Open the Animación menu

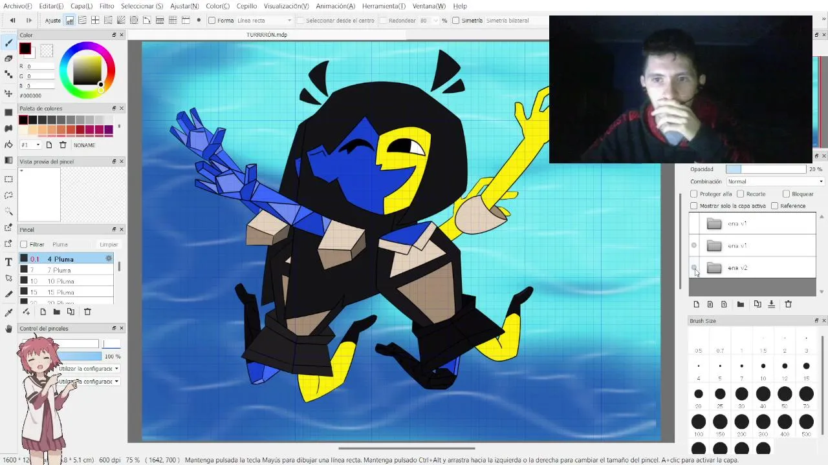click(336, 6)
